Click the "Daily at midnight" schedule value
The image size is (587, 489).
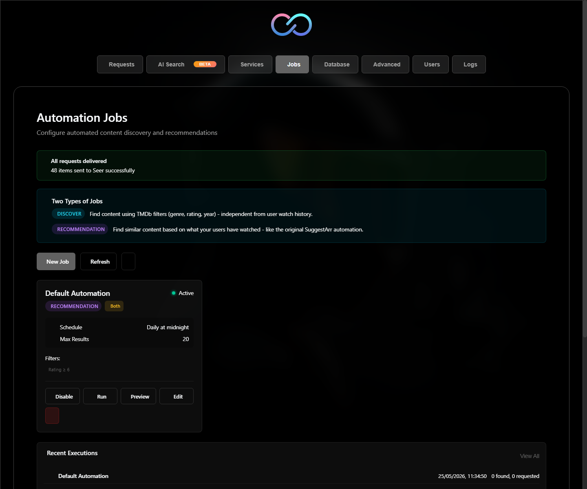[168, 327]
